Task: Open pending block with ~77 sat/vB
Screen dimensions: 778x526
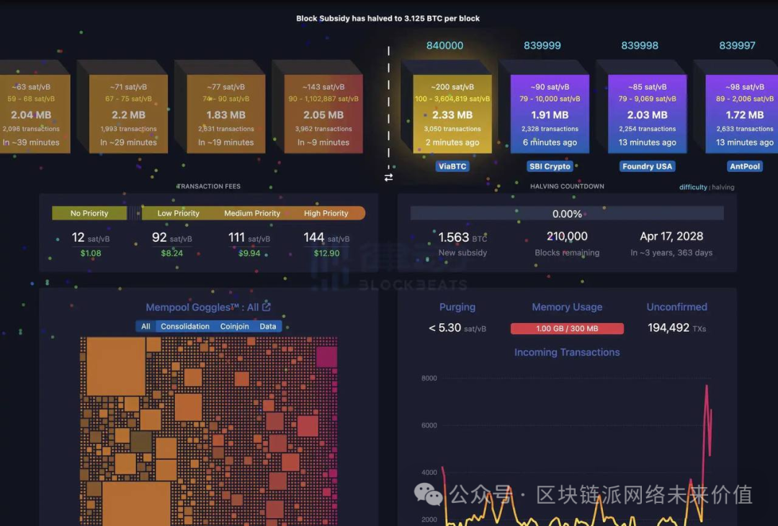Action: coord(225,114)
